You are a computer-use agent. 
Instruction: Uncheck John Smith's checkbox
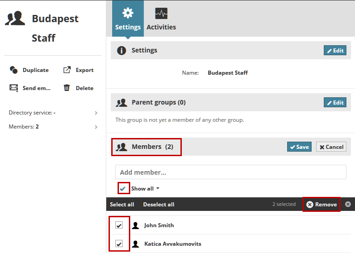tap(119, 225)
